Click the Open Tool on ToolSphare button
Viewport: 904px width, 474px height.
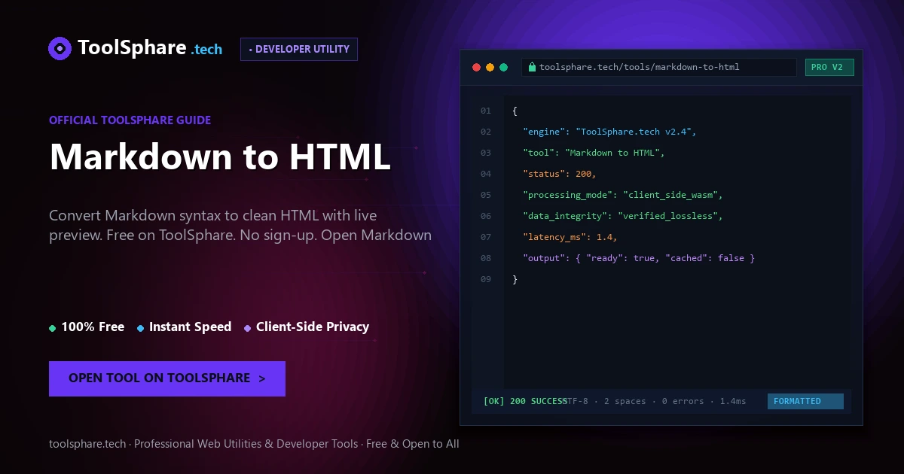pos(167,378)
